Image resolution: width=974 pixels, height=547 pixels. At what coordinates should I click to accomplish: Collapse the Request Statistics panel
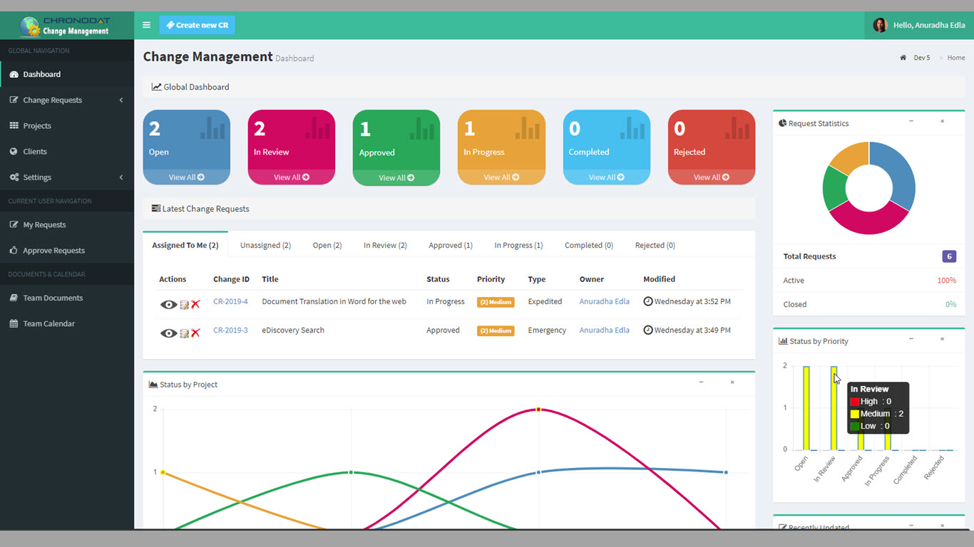(x=911, y=122)
